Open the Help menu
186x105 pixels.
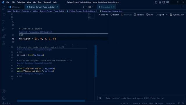click(55, 2)
